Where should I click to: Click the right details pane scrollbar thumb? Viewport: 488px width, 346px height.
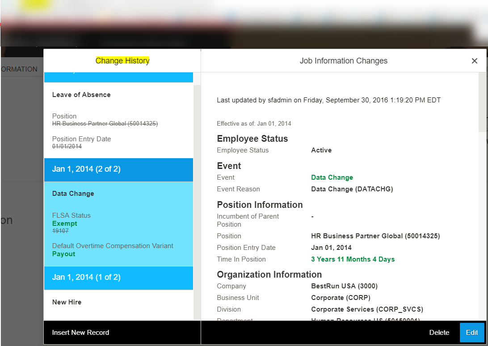point(482,102)
